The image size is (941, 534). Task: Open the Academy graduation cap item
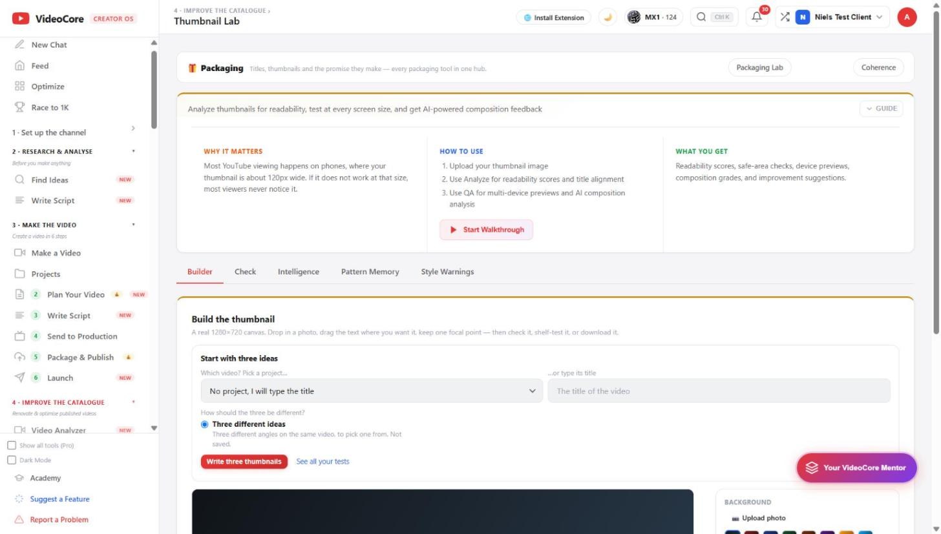point(45,478)
